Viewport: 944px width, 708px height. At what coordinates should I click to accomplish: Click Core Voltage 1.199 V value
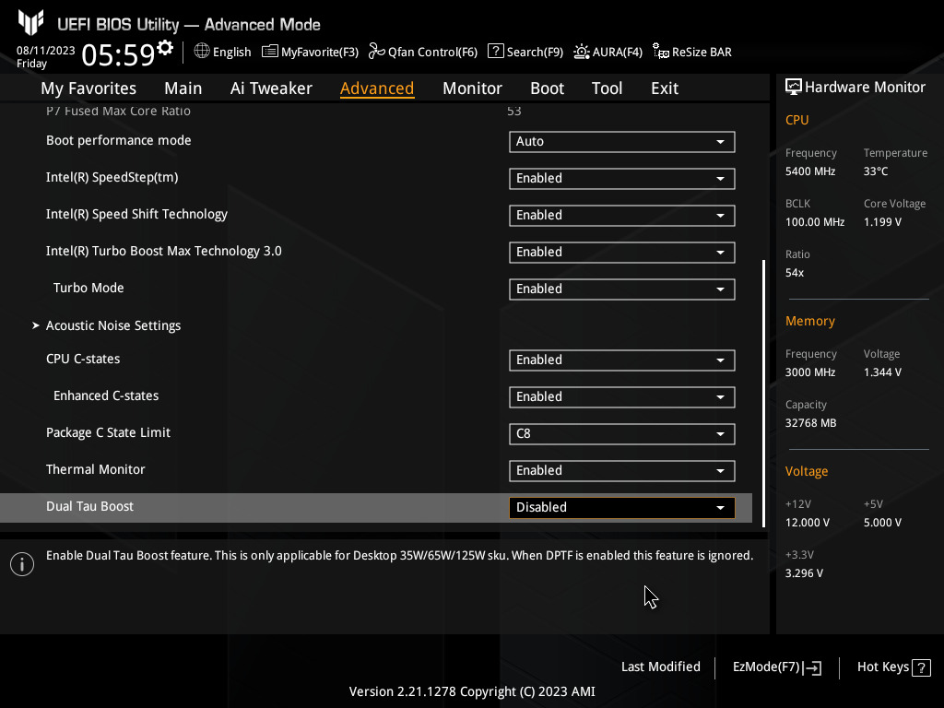882,222
